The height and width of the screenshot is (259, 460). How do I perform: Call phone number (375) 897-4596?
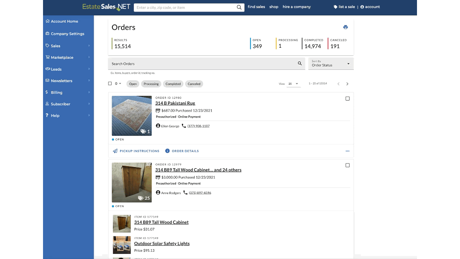pos(200,193)
